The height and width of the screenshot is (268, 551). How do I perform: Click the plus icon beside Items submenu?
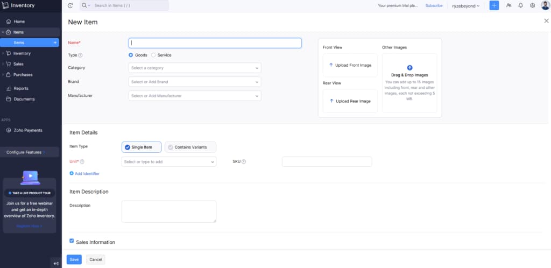(55, 43)
